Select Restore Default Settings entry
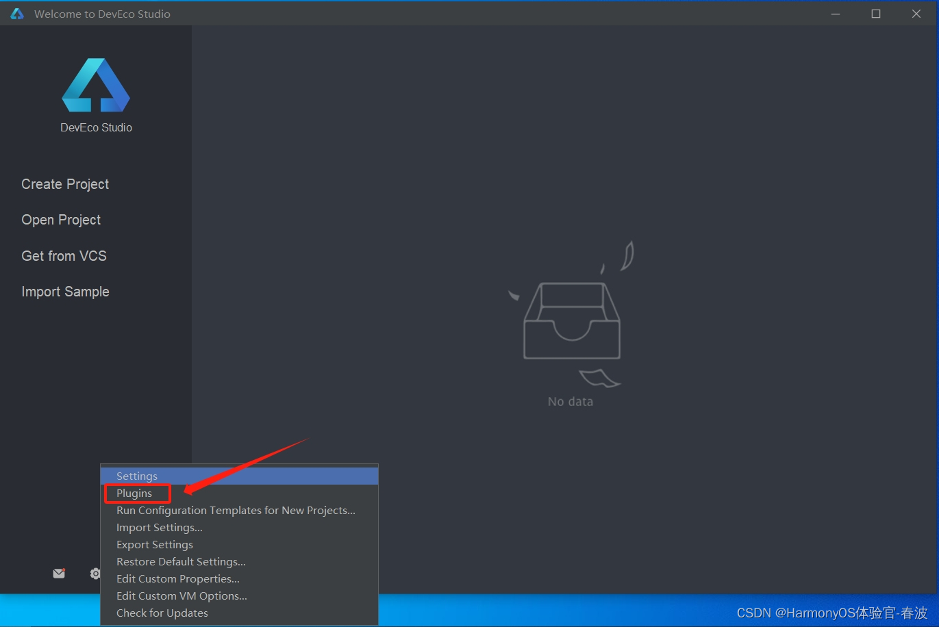Viewport: 939px width, 627px height. pos(239,561)
